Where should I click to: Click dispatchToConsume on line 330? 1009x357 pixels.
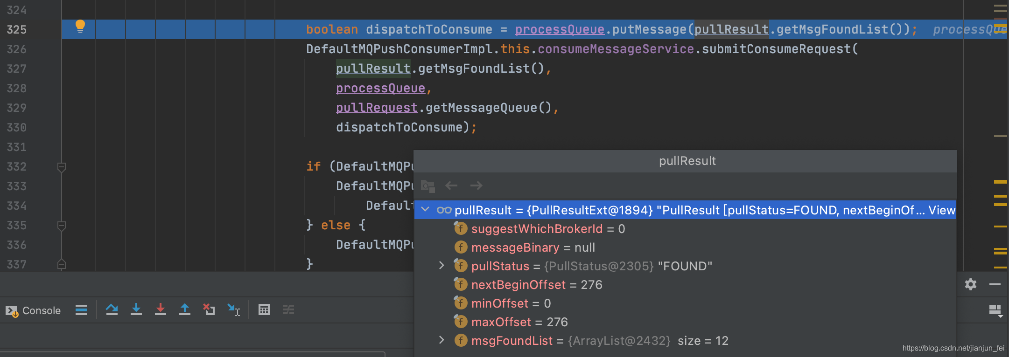pyautogui.click(x=399, y=127)
